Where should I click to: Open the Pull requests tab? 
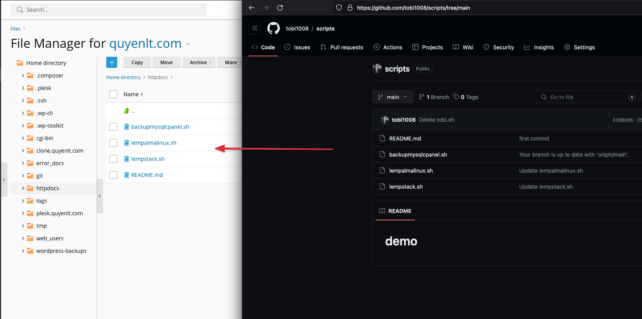342,47
